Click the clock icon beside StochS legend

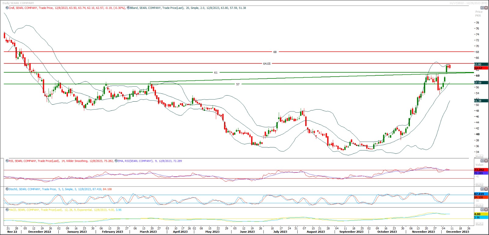click(x=7, y=189)
